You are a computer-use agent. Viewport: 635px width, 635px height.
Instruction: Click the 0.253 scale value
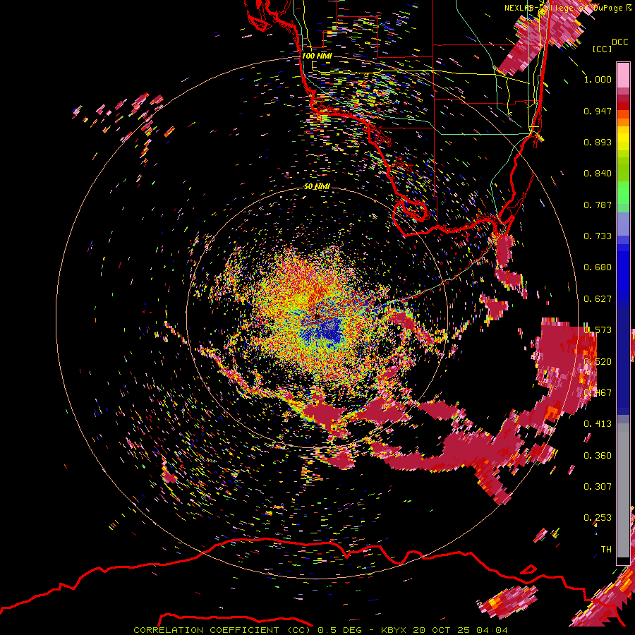(x=598, y=518)
